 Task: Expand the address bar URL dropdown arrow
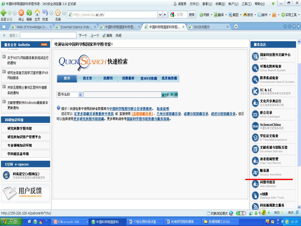pyautogui.click(x=160, y=15)
